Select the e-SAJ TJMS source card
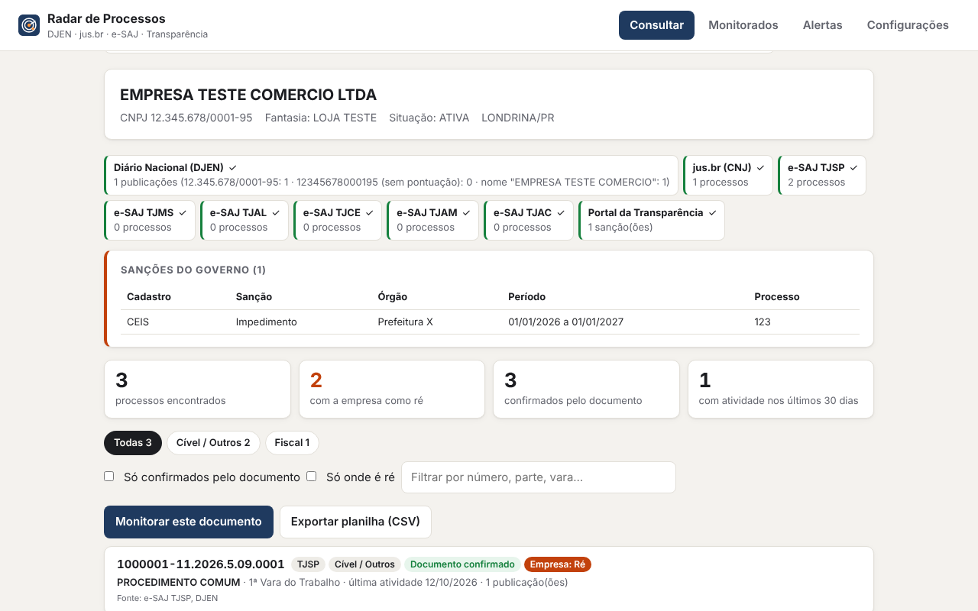Viewport: 978px width, 611px height. click(150, 220)
